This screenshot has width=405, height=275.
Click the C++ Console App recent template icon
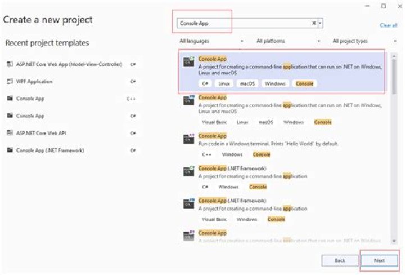(x=10, y=98)
